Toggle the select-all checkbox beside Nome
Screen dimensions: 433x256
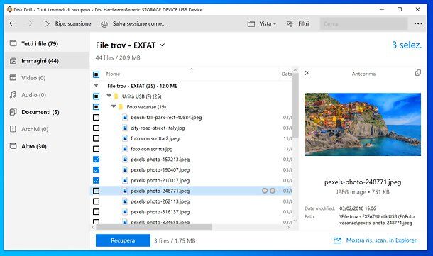click(96, 74)
